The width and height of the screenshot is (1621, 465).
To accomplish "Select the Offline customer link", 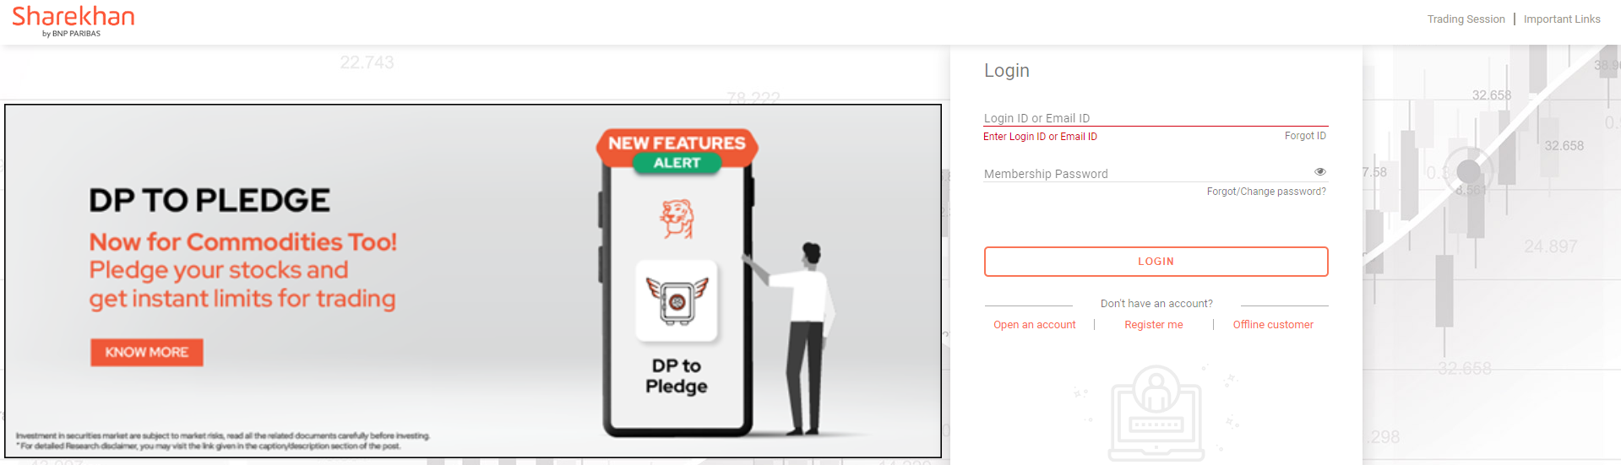I will 1272,325.
